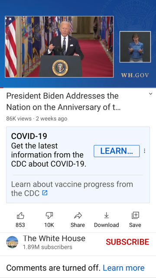This screenshot has height=278, width=156.
Task: Click The White House channel name
Action: point(54,238)
